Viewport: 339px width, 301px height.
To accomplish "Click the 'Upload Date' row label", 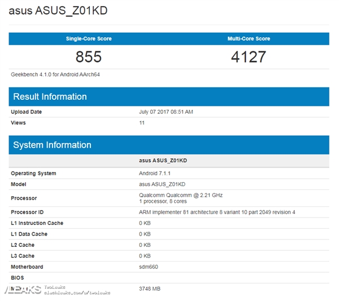I will (x=26, y=112).
